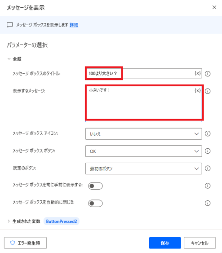
Task: Show info for always-on-top toggle
Action: click(208, 186)
